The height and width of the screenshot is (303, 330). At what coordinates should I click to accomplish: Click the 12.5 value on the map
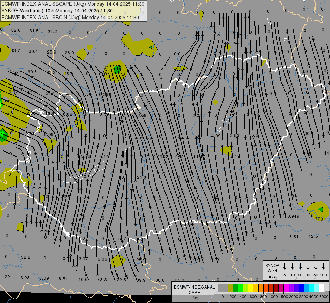click(x=313, y=236)
